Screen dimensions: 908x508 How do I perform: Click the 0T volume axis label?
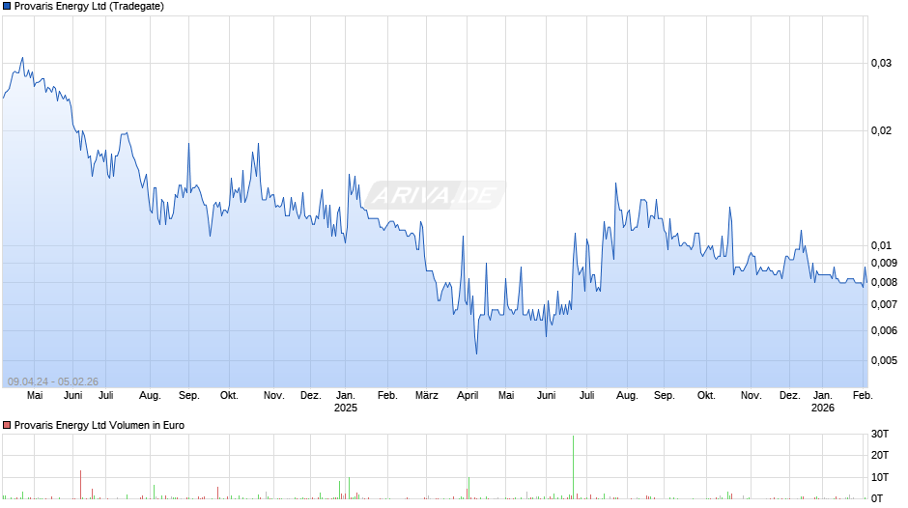pos(877,498)
